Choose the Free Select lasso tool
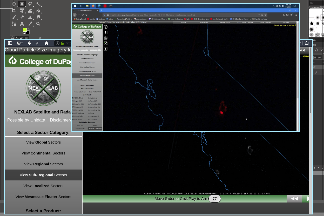Image resolution: width=324 pixels, height=216 pixels. (x=30, y=4)
